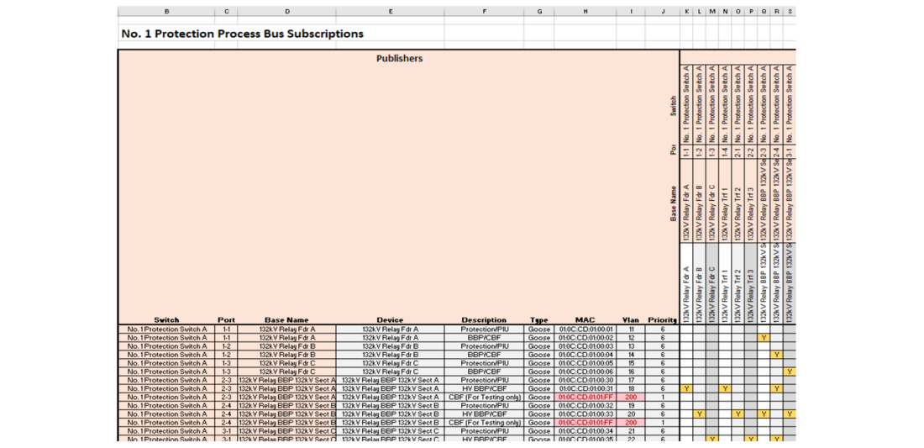Select MAC cell 01:0C:CD:01:00:05
The height and width of the screenshot is (448, 924).
[585, 363]
